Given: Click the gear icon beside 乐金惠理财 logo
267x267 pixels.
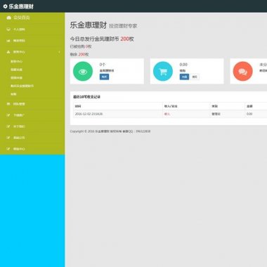Looking at the screenshot, I should (5, 6).
